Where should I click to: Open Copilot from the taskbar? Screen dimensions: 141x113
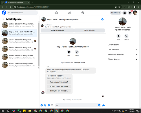click(x=14, y=111)
